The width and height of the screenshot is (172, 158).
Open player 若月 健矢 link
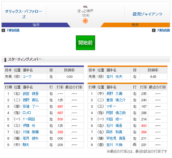pyautogui.click(x=31, y=139)
